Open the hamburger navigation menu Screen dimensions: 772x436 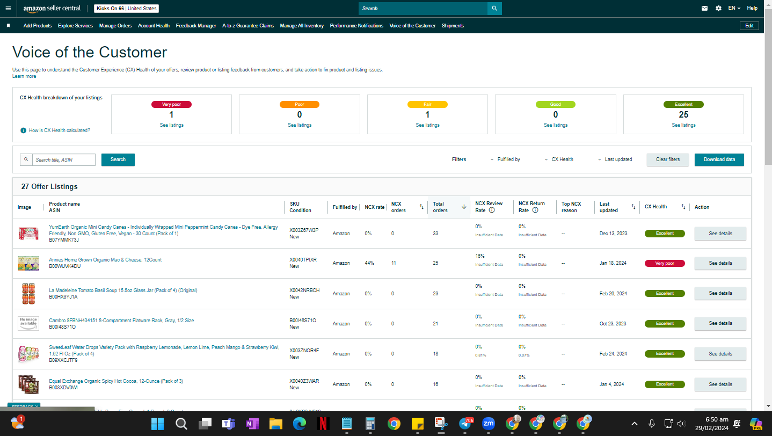8,9
